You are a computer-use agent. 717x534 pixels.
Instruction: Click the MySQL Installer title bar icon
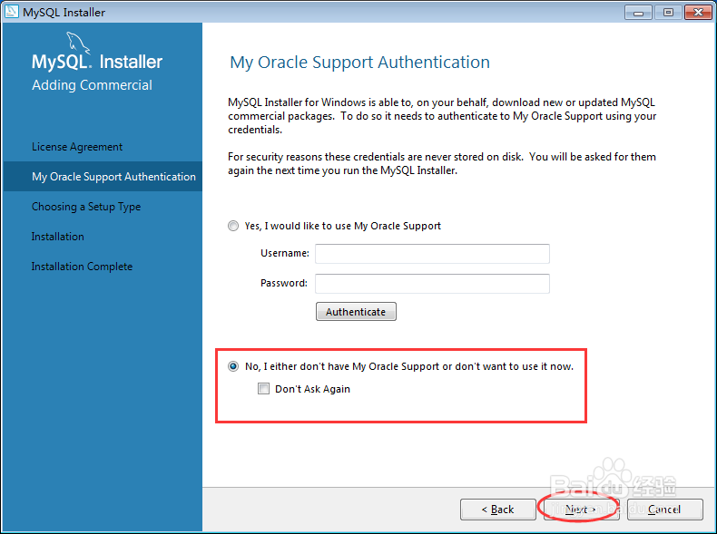pos(12,12)
